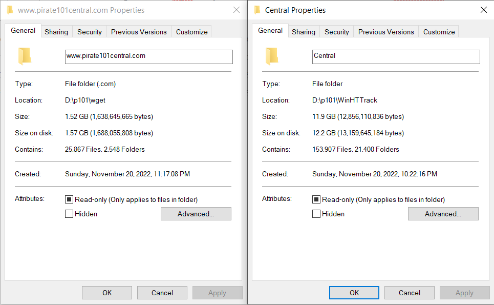Toggle Hidden checkbox in www.pirate101central.com dialog
The width and height of the screenshot is (494, 305).
click(x=69, y=214)
